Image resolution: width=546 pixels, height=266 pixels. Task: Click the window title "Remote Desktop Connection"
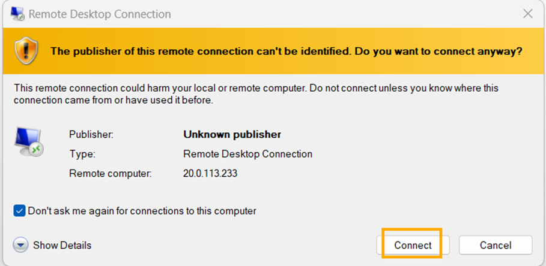pos(100,14)
